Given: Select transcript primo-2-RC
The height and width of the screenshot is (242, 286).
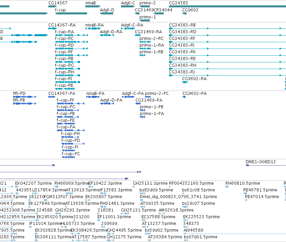Looking at the screenshot, I should 152,39.
